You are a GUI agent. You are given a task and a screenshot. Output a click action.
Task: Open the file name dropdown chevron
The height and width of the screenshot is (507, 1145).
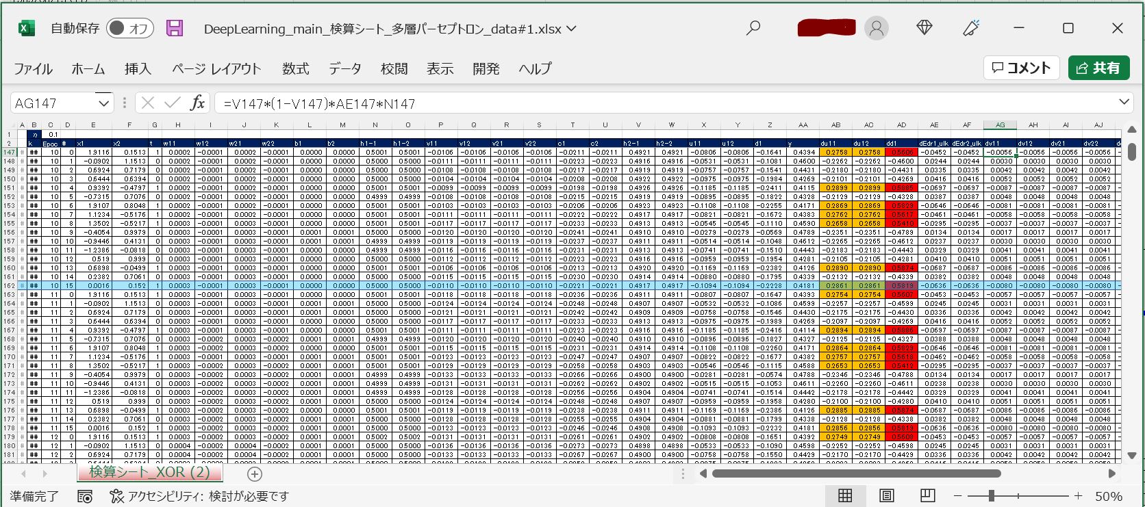pyautogui.click(x=571, y=29)
